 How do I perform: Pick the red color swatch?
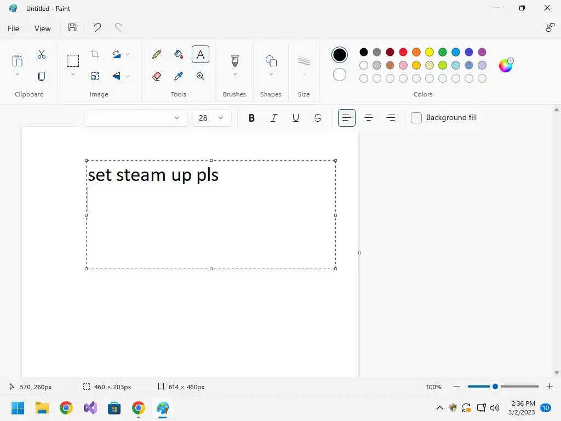tap(403, 52)
